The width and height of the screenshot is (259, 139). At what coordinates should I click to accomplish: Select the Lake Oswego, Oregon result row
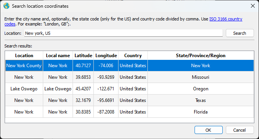tap(130, 89)
